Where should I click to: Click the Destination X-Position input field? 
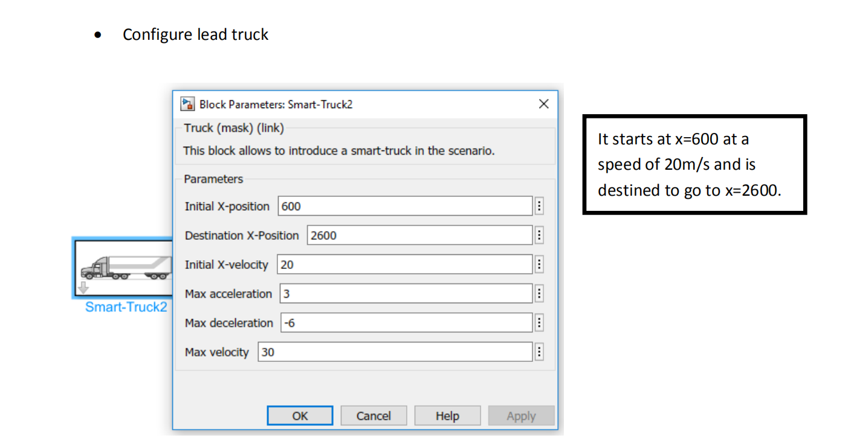tap(419, 236)
